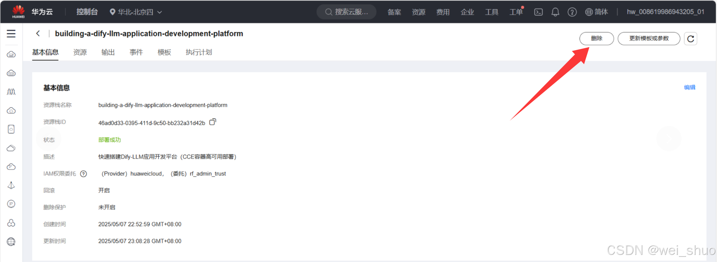This screenshot has width=717, height=262.
Task: Click the magnifier icon in the search box
Action: (328, 12)
